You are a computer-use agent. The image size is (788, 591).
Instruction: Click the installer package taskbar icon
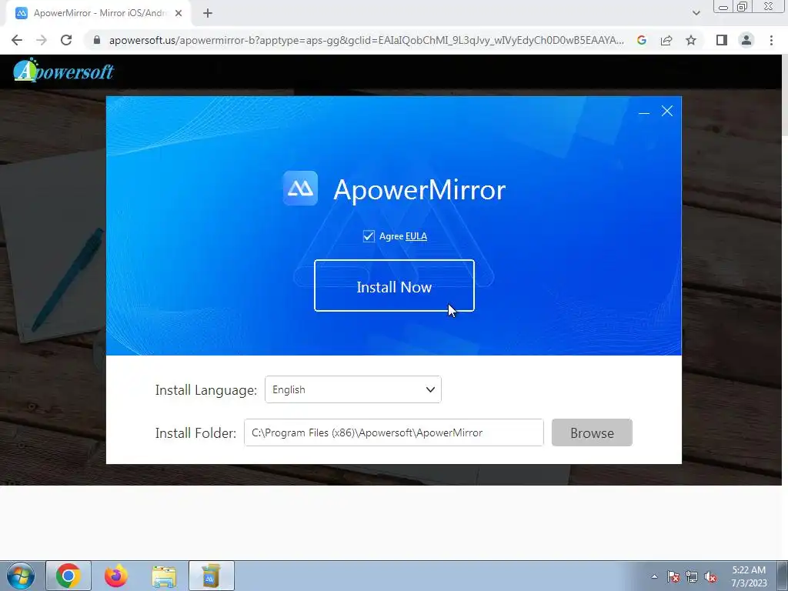click(211, 576)
